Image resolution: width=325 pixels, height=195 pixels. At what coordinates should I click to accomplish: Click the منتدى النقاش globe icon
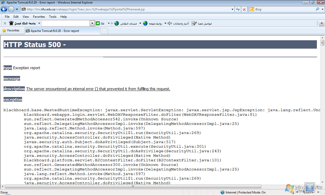pyautogui.click(x=117, y=23)
